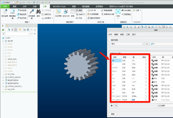Click the Redo arrow icon
This screenshot has width=173, height=118.
click(29, 2)
